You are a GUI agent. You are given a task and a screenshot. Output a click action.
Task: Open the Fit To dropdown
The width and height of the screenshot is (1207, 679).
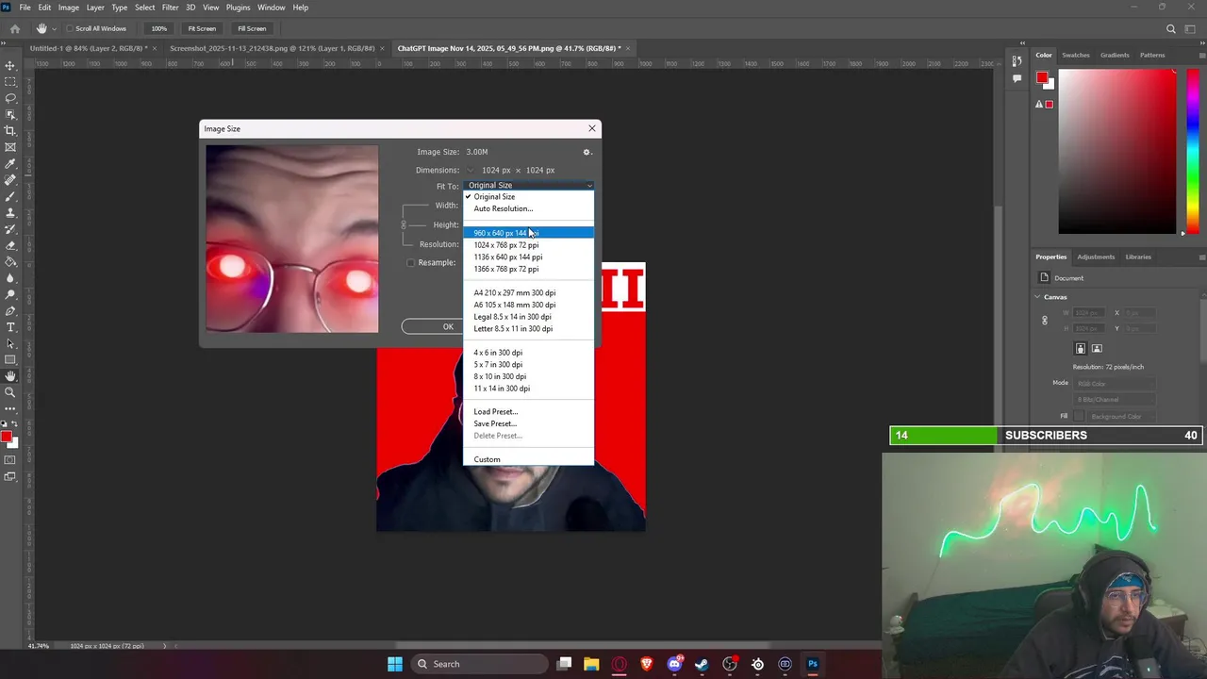529,186
